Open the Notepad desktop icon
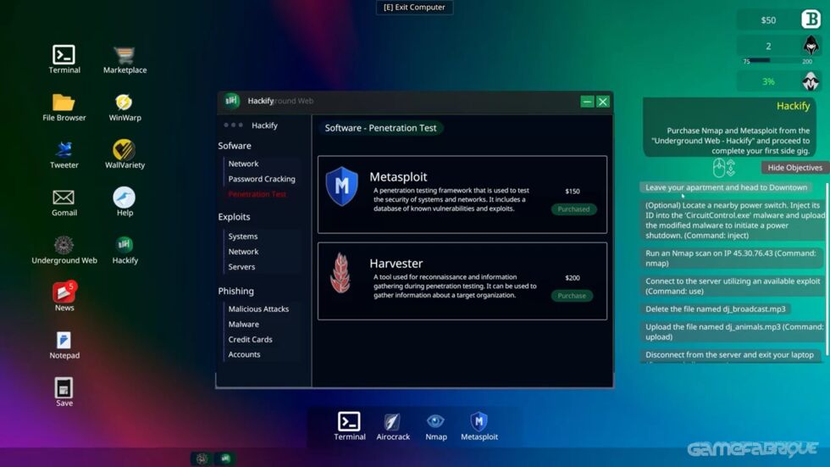 [x=64, y=345]
